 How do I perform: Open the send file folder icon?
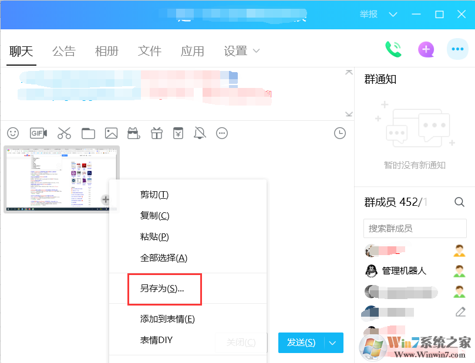pos(88,133)
